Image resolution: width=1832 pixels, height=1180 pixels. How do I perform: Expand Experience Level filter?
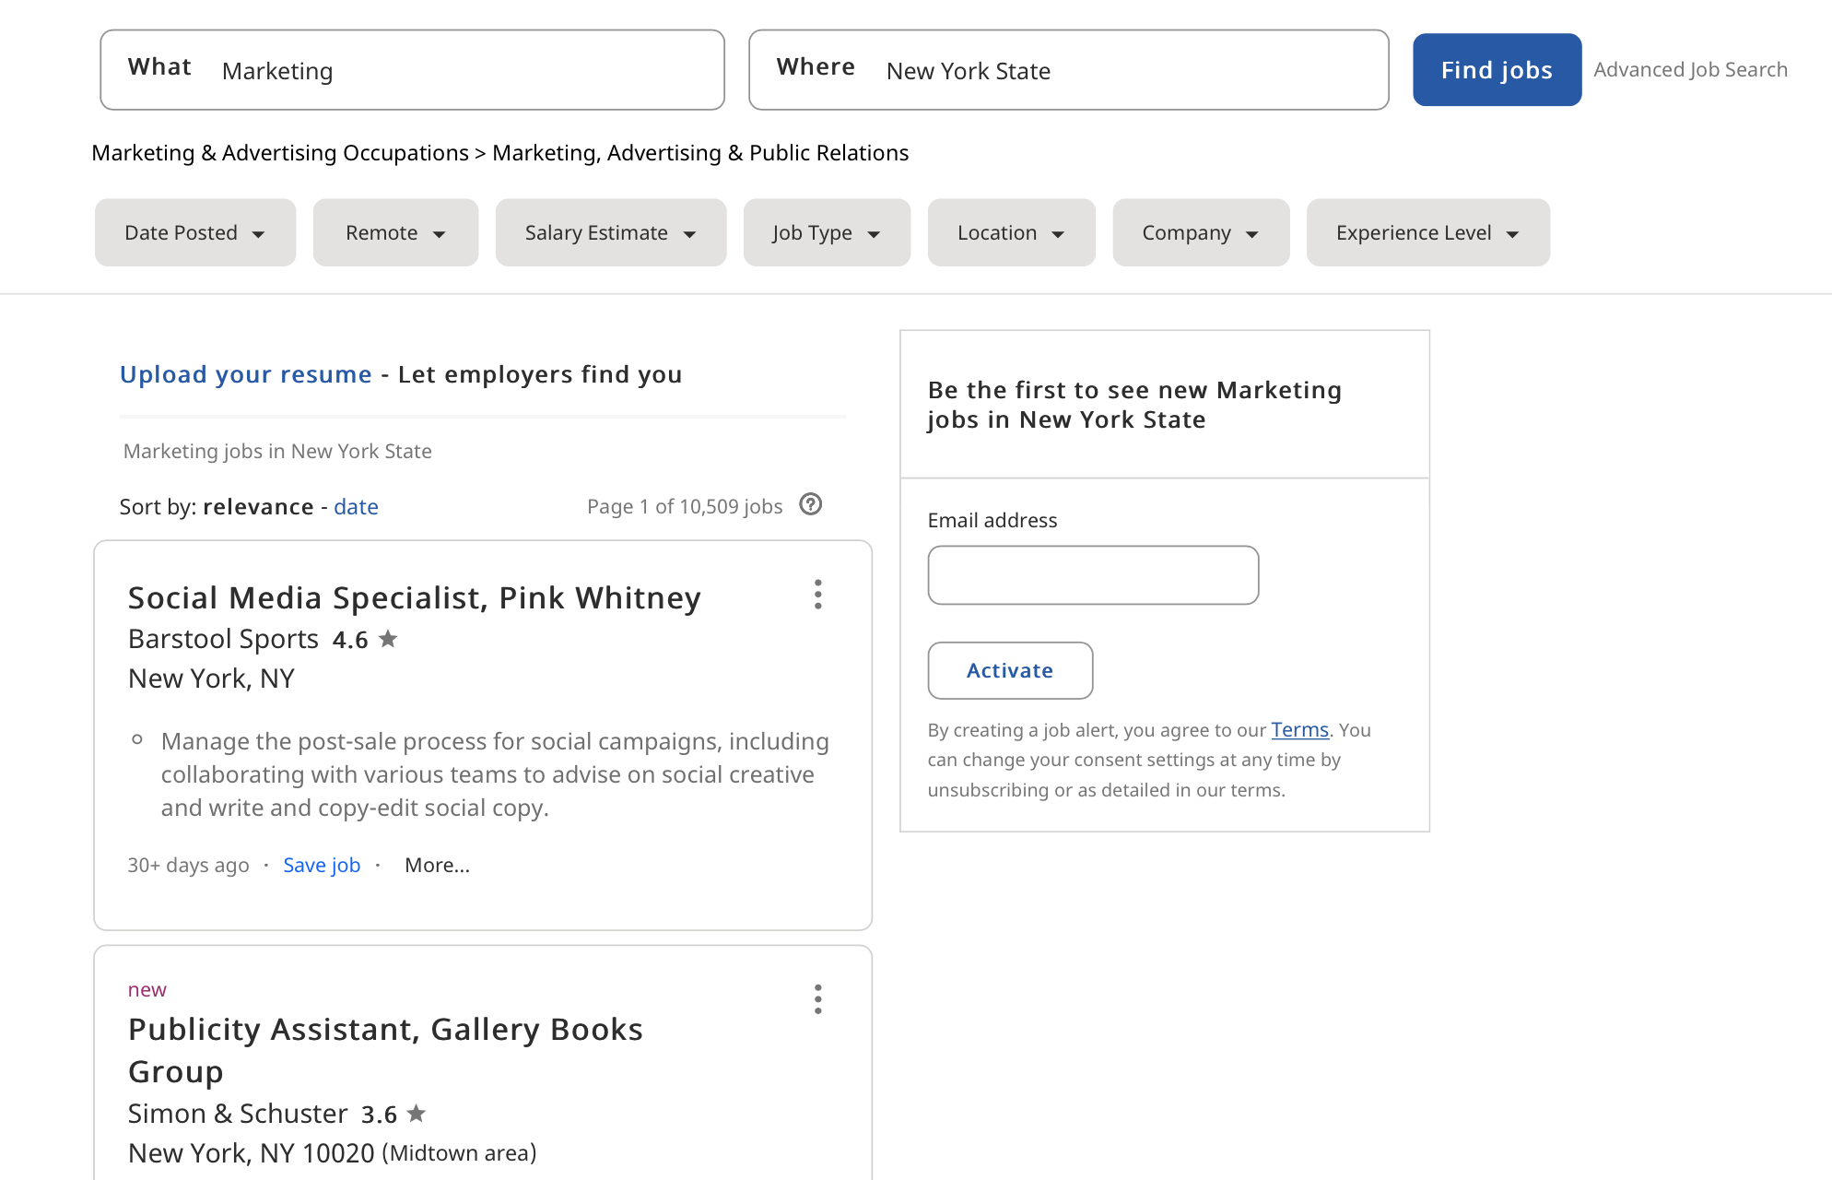point(1428,232)
